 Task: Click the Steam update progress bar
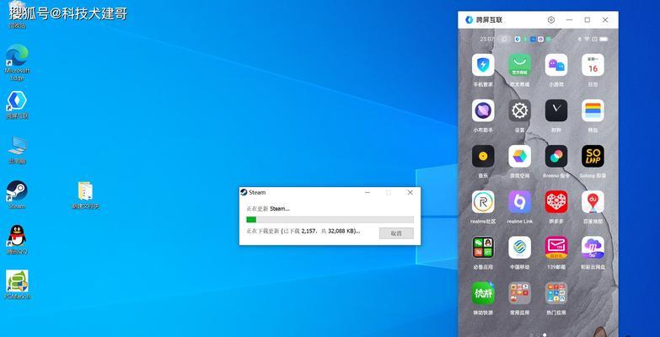(x=330, y=220)
